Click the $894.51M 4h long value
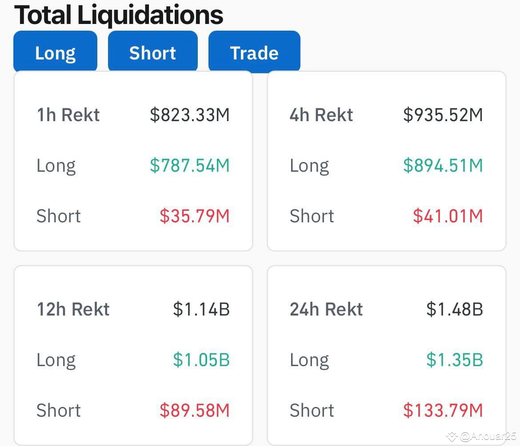520x446 pixels. (442, 165)
